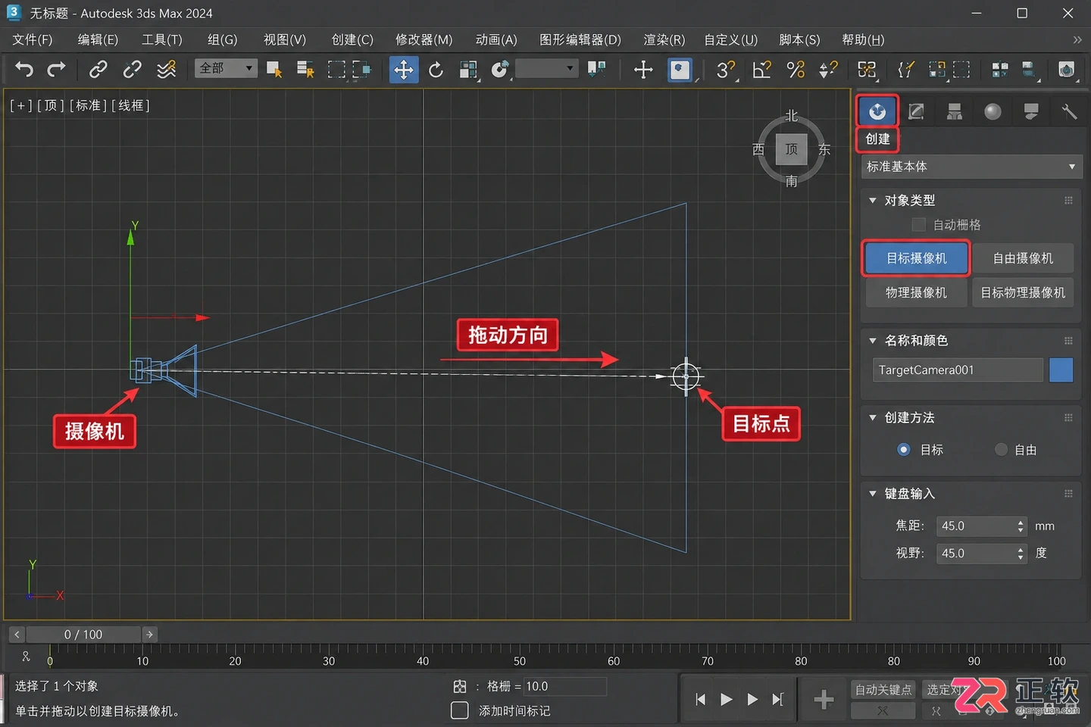This screenshot has height=727, width=1091.
Task: Open the 图形编辑器(D) menu
Action: point(580,39)
